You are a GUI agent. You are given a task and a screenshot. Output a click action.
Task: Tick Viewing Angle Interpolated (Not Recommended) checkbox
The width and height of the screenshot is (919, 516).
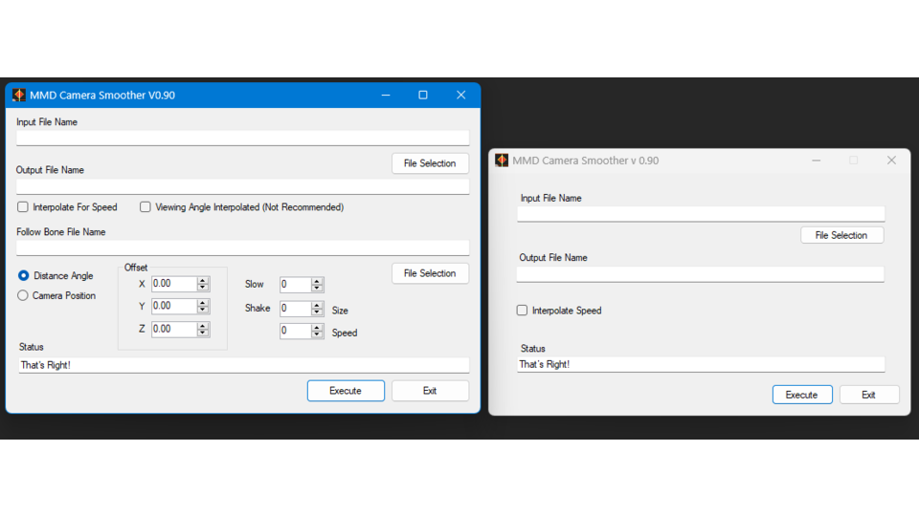[146, 207]
